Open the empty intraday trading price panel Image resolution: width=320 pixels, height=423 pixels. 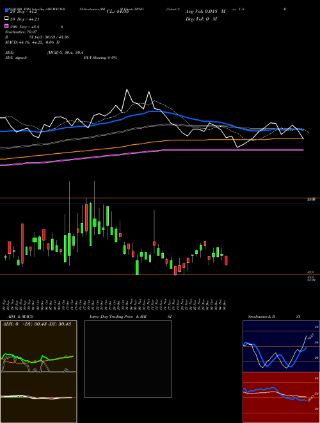coord(128,359)
